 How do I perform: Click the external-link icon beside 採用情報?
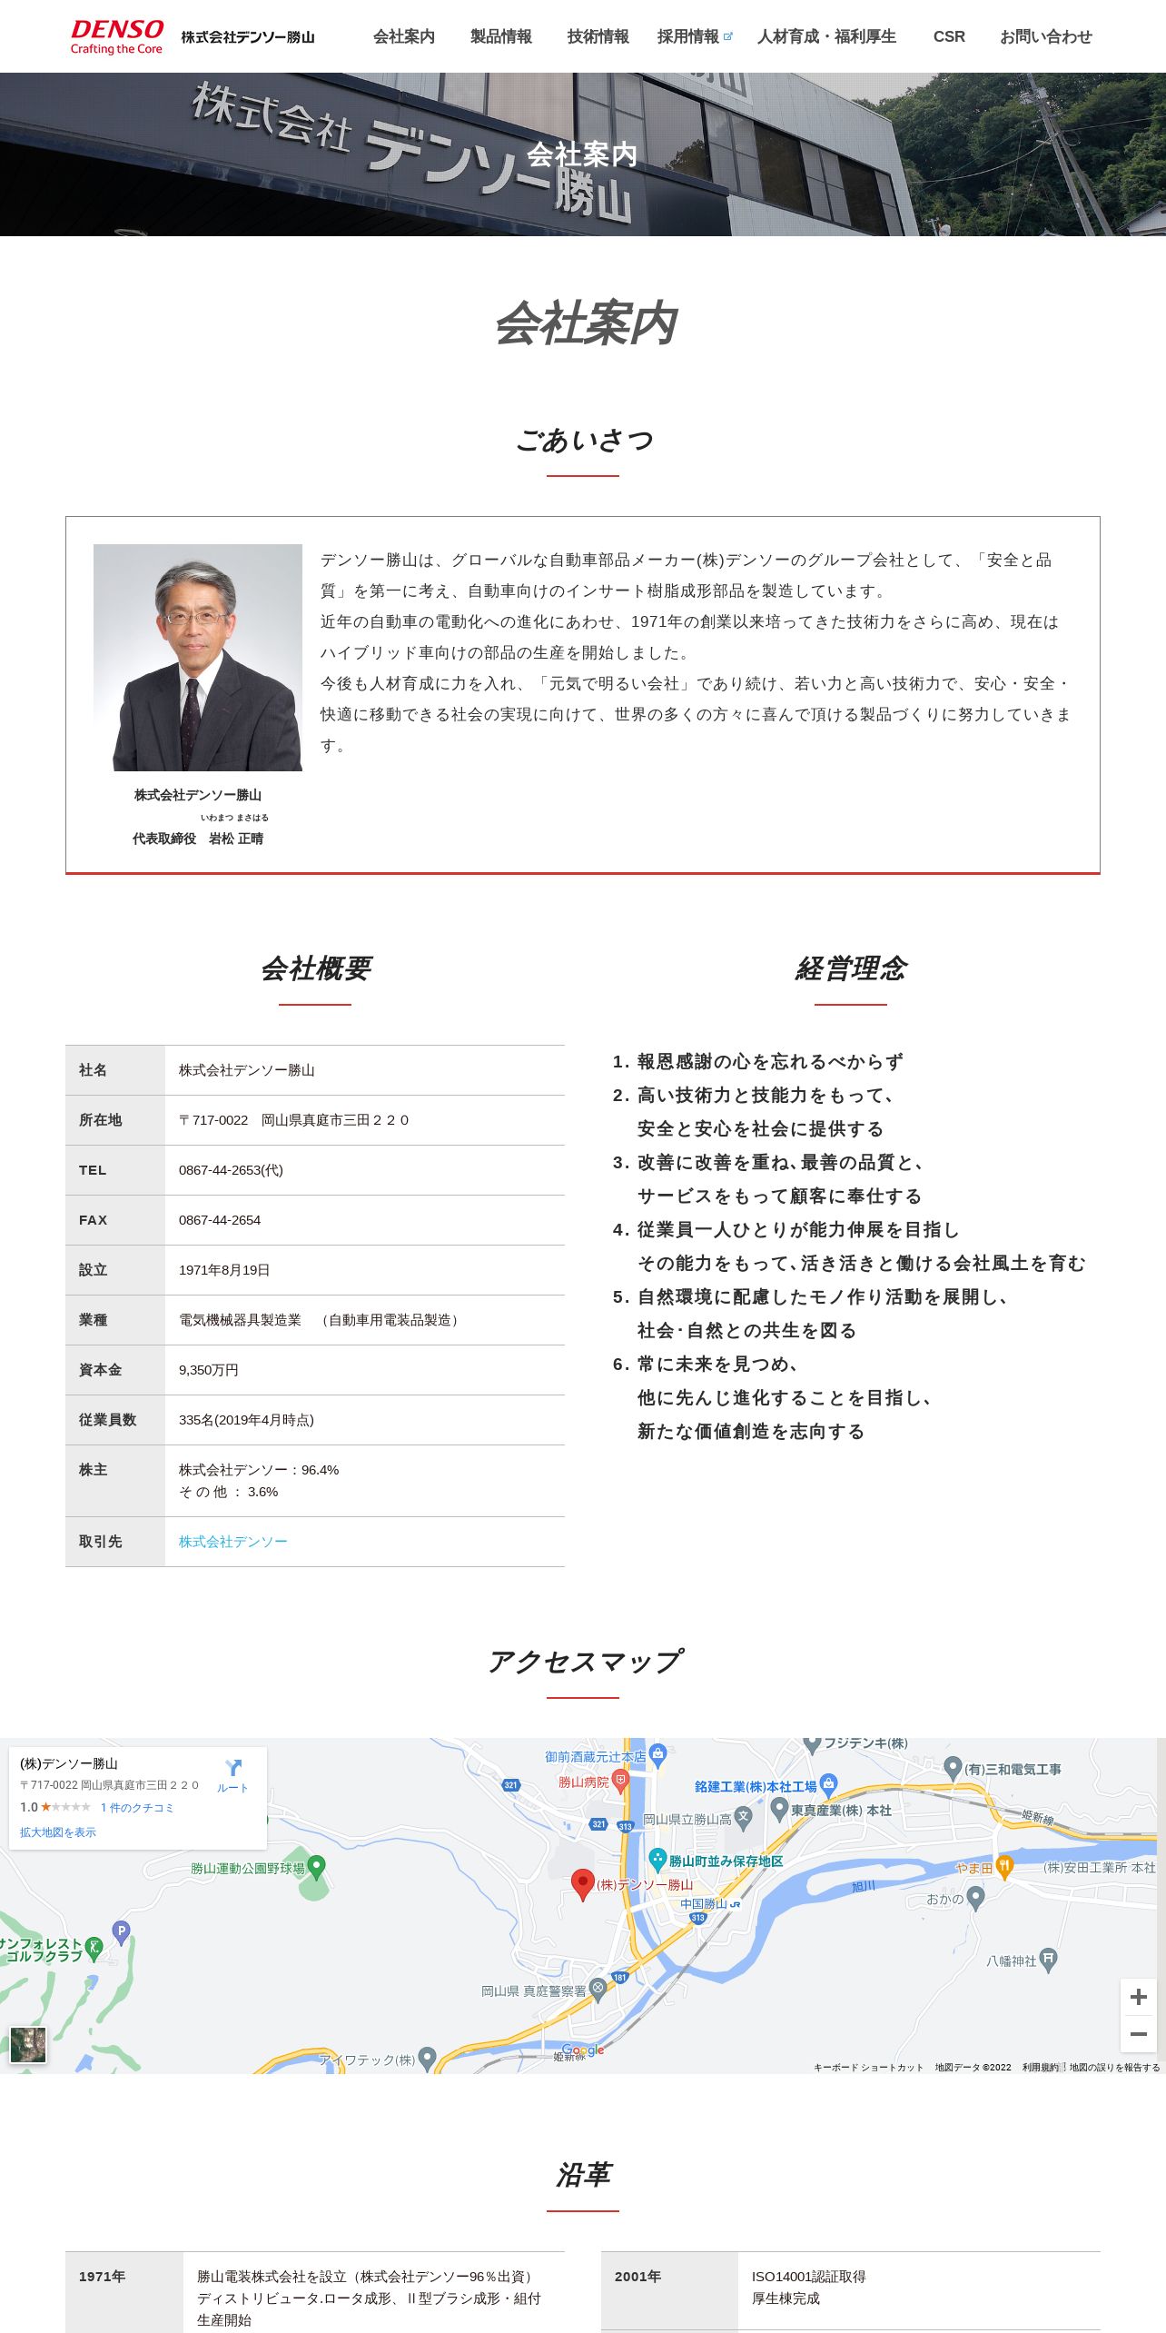click(x=727, y=36)
